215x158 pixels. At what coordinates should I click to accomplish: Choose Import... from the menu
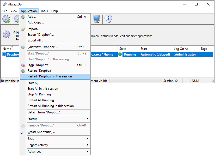(55, 29)
